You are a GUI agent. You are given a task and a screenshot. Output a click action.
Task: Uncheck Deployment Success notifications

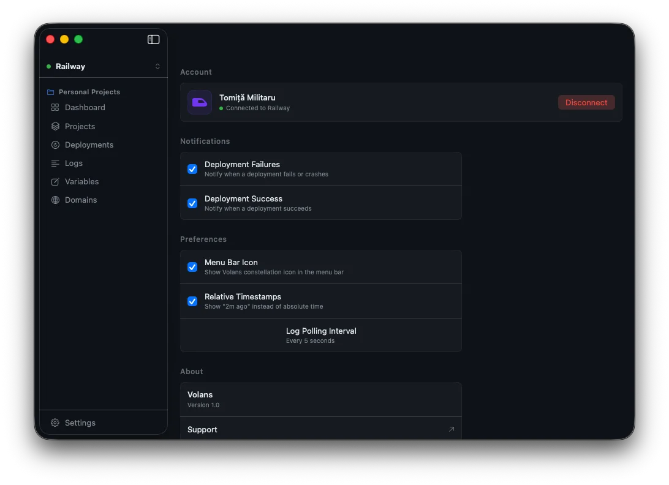(x=192, y=203)
